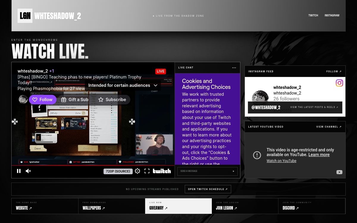Open Twitch Schedule button
Viewport: 357px width, 223px height.
pos(208,189)
